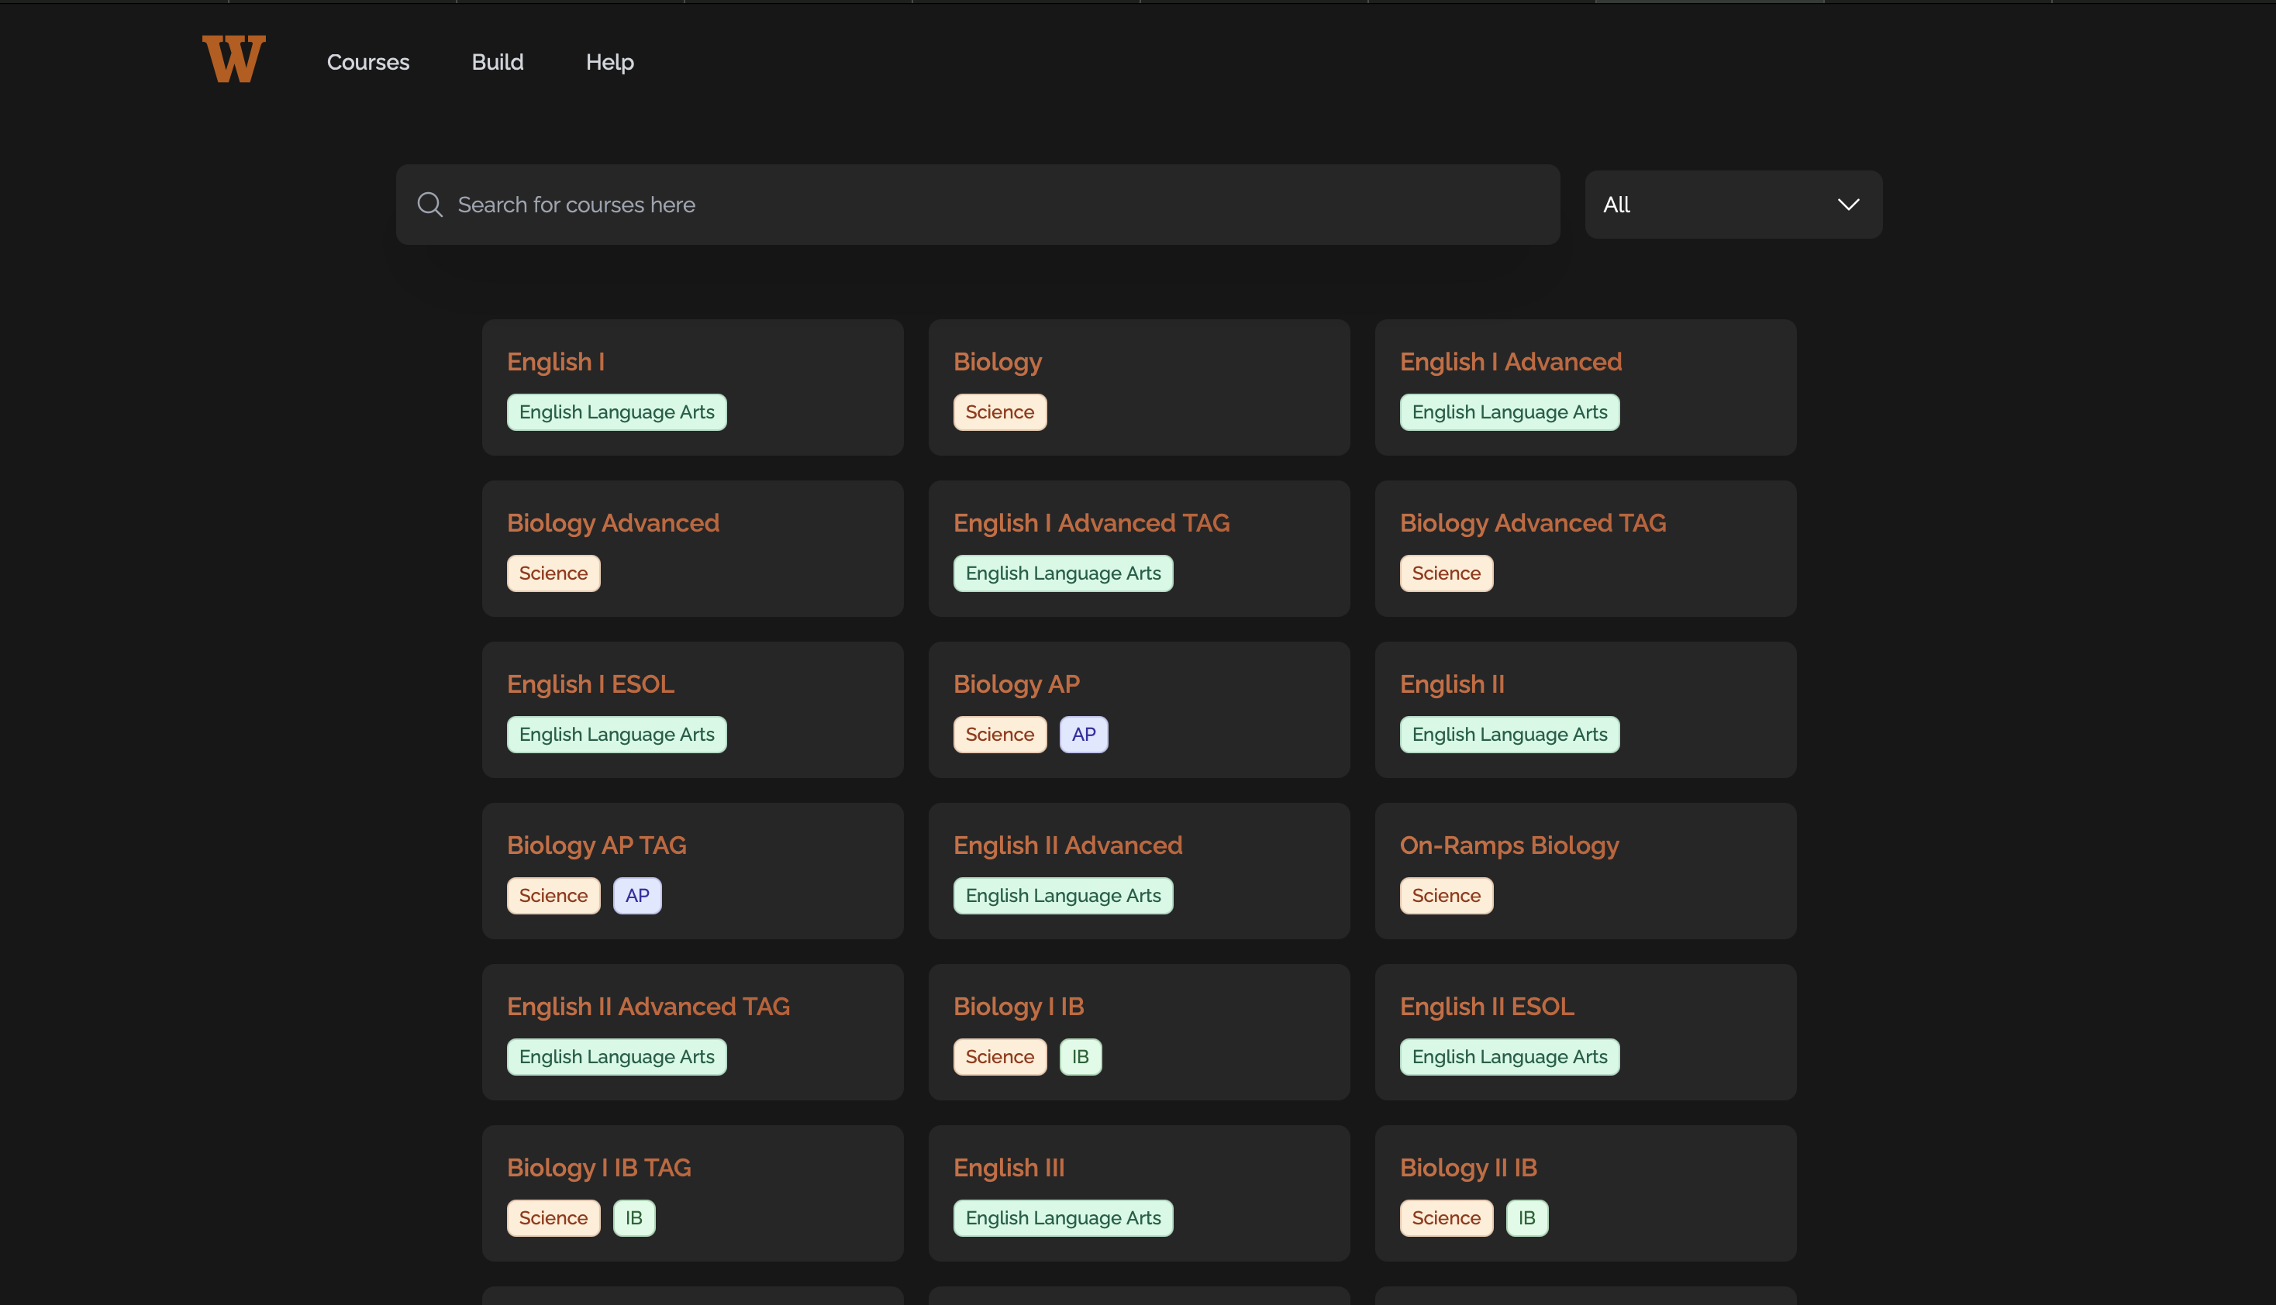Click the dropdown chevron arrow
Image resolution: width=2276 pixels, height=1305 pixels.
1847,205
